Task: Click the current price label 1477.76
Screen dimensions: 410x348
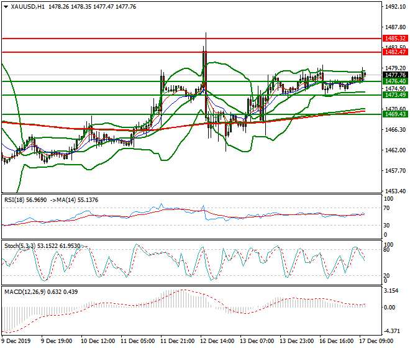Action: (395, 75)
